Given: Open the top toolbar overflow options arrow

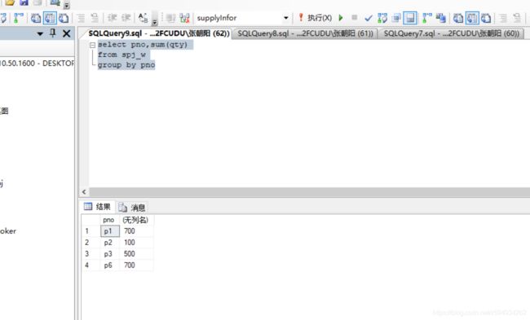Looking at the screenshot, I should point(67,6).
